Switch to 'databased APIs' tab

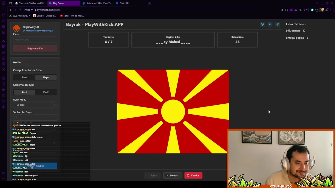[x=97, y=3]
